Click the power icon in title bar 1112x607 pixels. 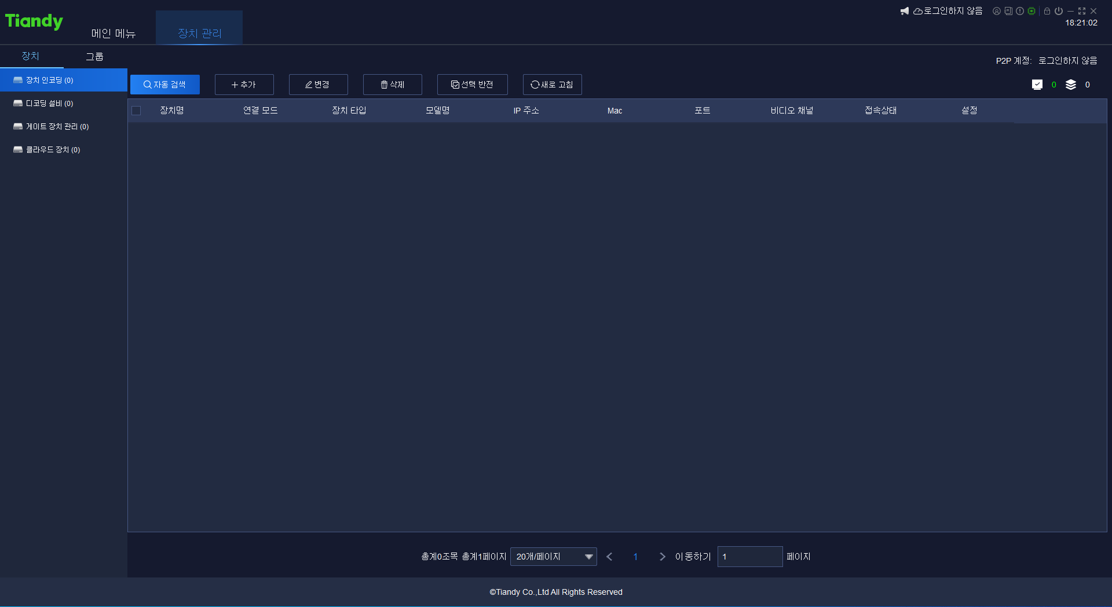[x=1059, y=11]
